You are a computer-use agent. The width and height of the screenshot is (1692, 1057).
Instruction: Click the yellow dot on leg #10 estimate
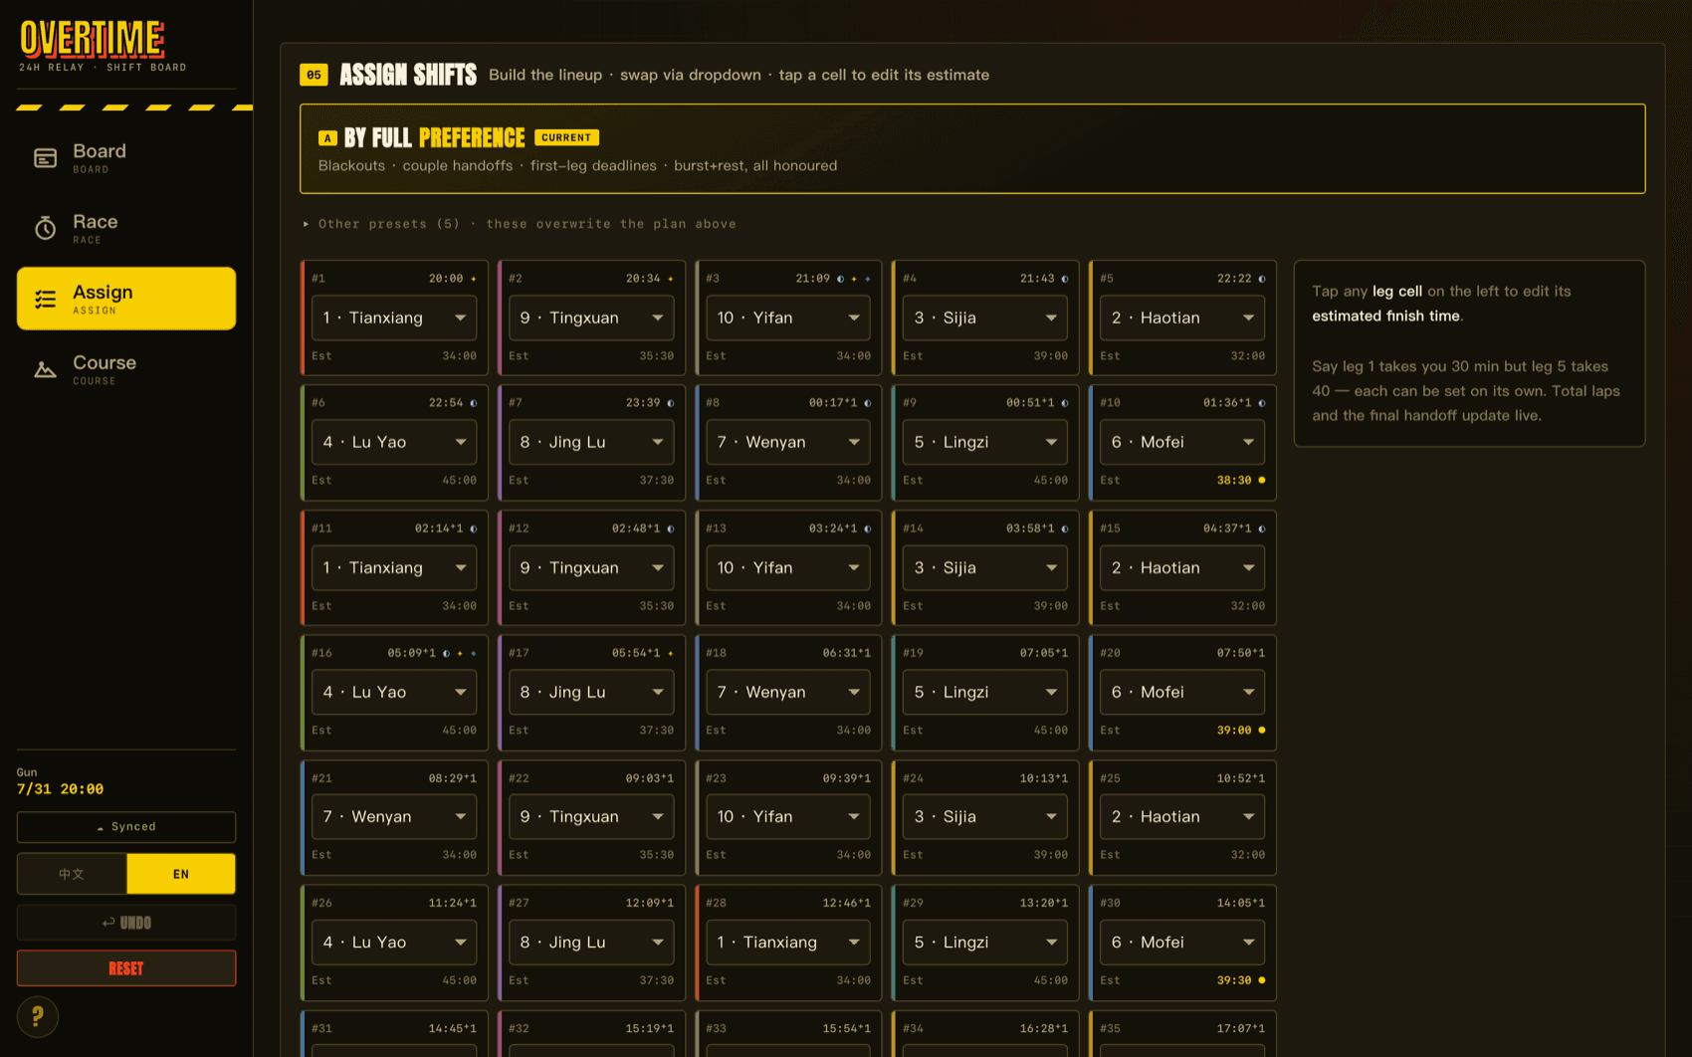(1262, 480)
